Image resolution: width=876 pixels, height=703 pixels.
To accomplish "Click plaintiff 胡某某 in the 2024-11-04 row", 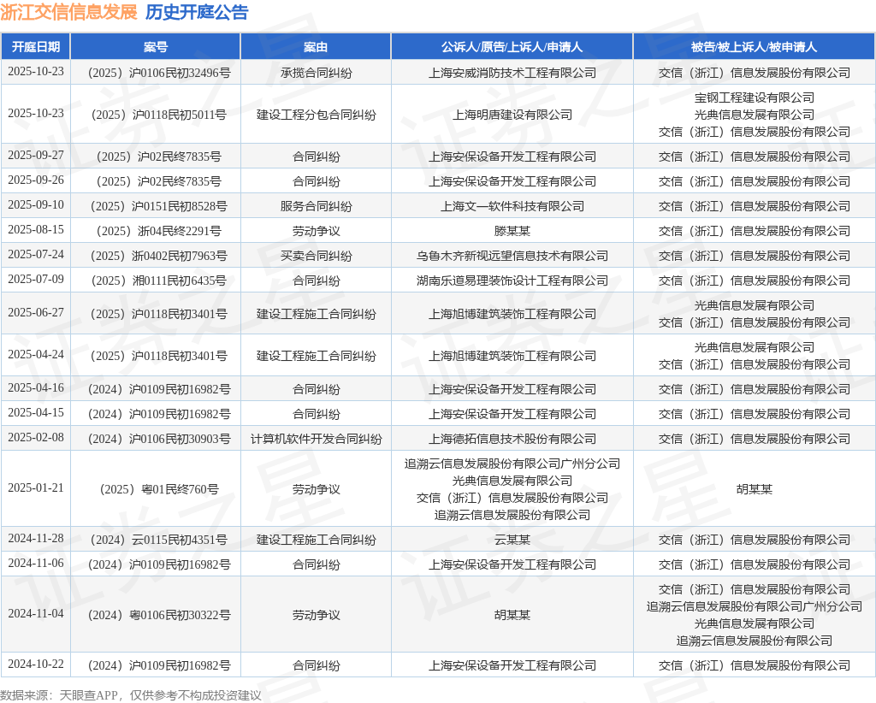I will 512,615.
